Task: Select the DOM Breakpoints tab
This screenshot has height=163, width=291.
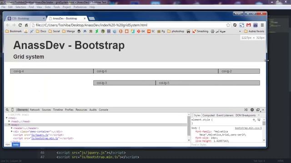Action: (246, 115)
